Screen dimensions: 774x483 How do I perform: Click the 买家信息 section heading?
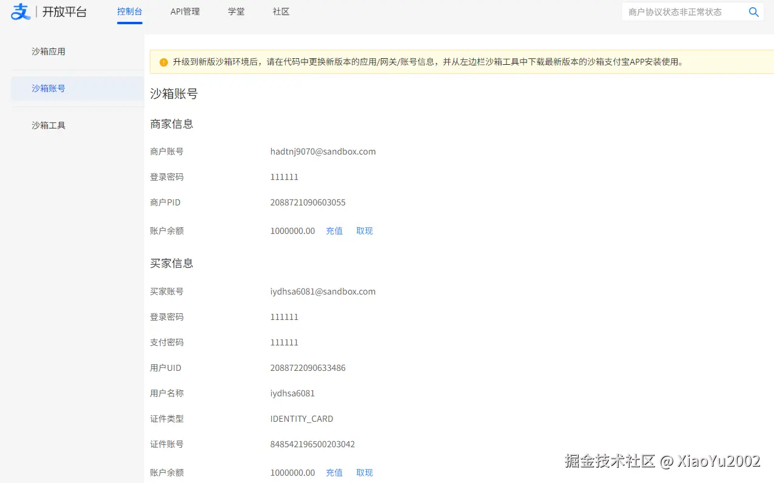tap(172, 264)
